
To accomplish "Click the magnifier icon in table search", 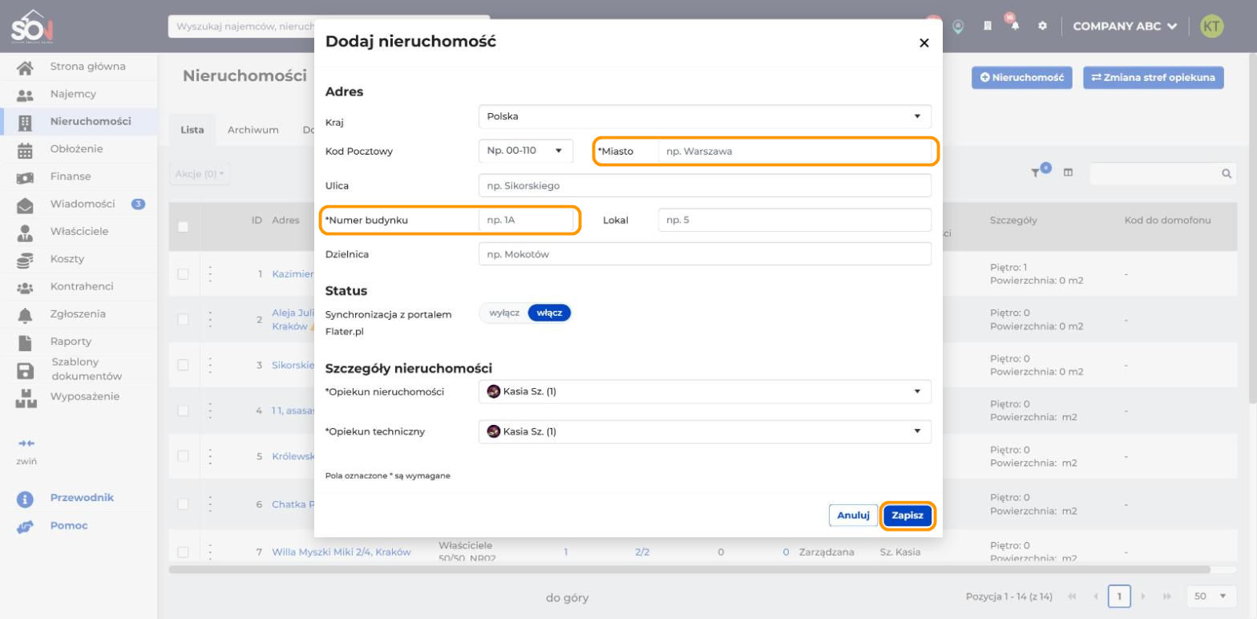I will coord(1226,173).
